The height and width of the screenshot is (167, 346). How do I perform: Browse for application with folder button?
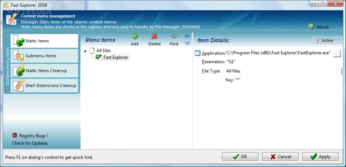coord(337,53)
